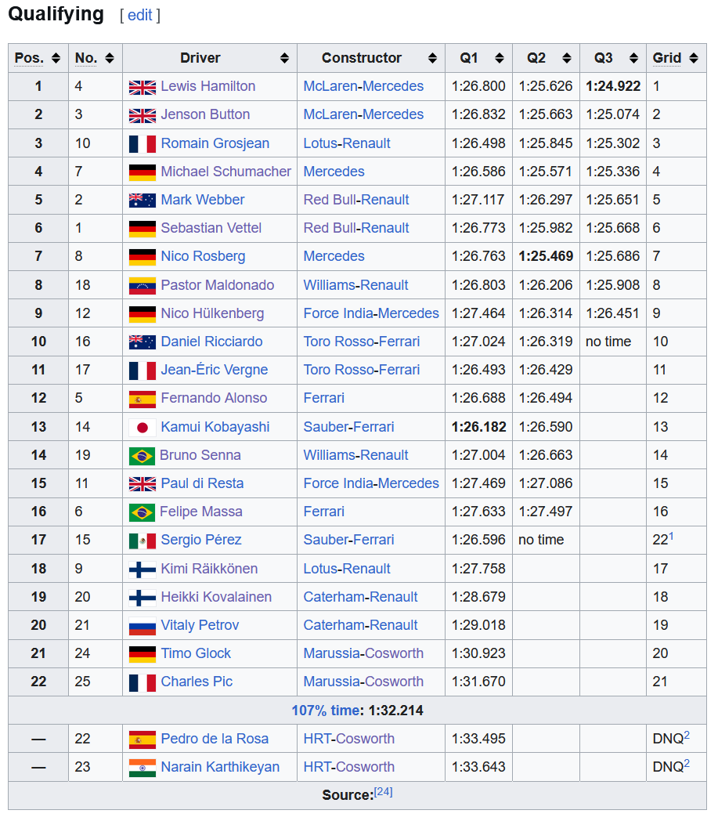Open Toro Rosso link in Ricciardo's row
The image size is (718, 821).
pos(338,342)
